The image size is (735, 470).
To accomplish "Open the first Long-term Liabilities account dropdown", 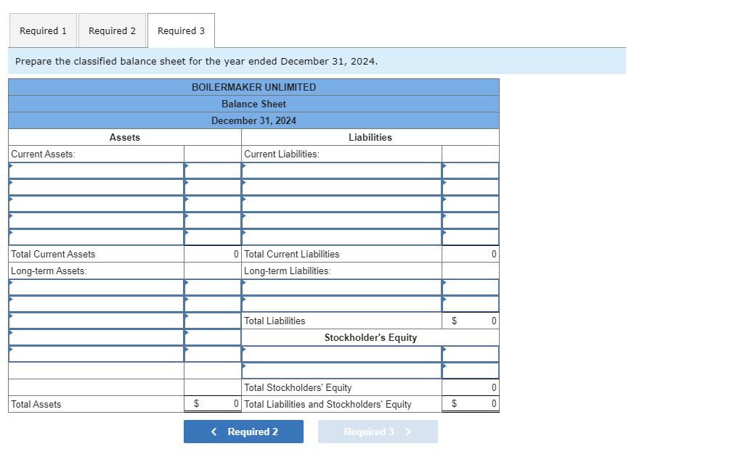I will coord(341,287).
